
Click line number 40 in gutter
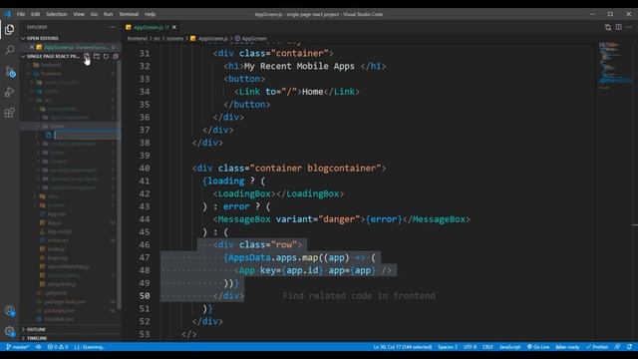pos(144,169)
